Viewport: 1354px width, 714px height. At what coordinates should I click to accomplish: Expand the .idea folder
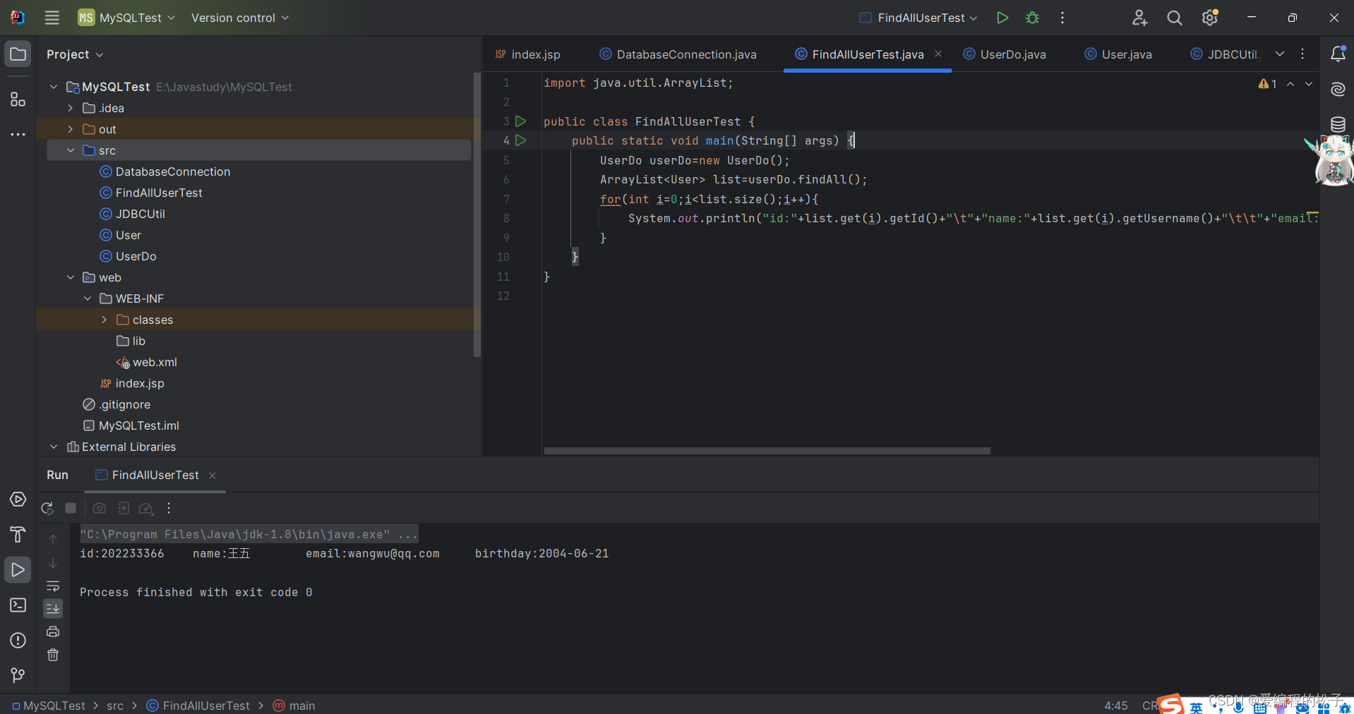tap(71, 108)
